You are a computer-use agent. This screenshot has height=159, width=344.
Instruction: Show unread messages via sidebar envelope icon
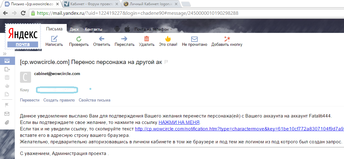[x=7, y=114]
